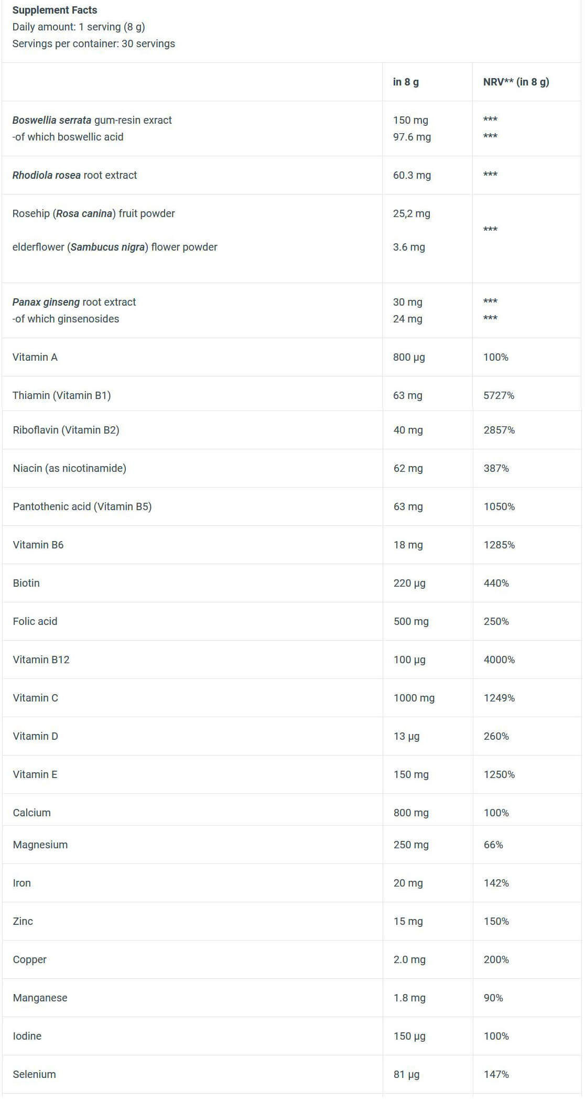Image resolution: width=585 pixels, height=1101 pixels.
Task: Click the Magnesium label
Action: pyautogui.click(x=40, y=845)
